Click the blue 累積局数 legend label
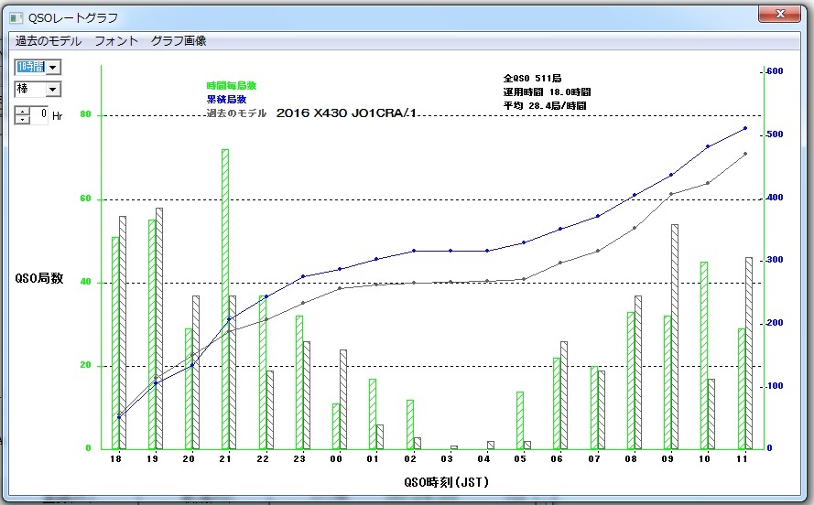 pyautogui.click(x=226, y=99)
